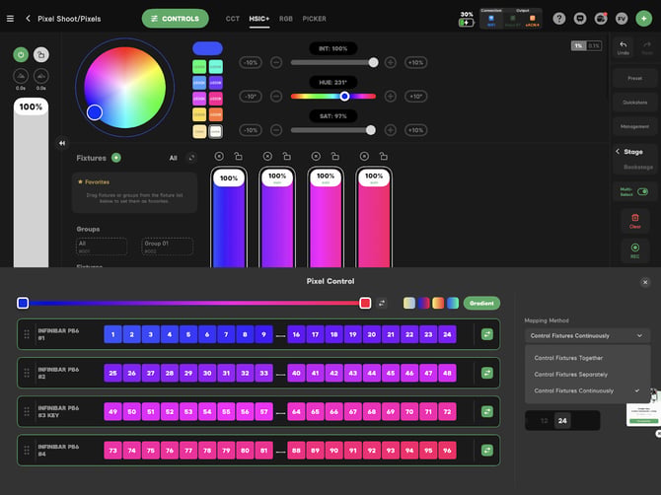Click the Clear trash icon
661x495 pixels.
pos(635,220)
